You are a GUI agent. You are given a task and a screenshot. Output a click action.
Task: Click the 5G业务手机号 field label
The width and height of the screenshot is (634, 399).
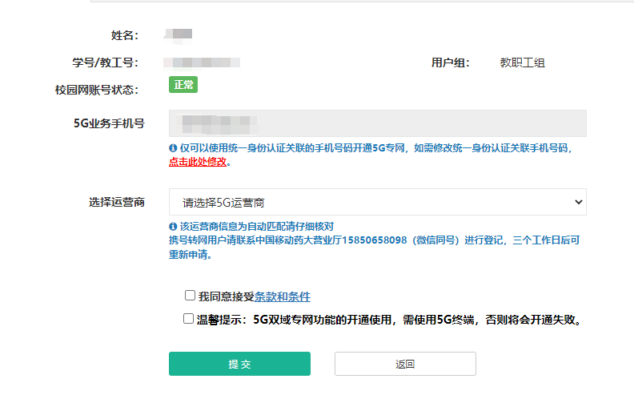pos(109,123)
